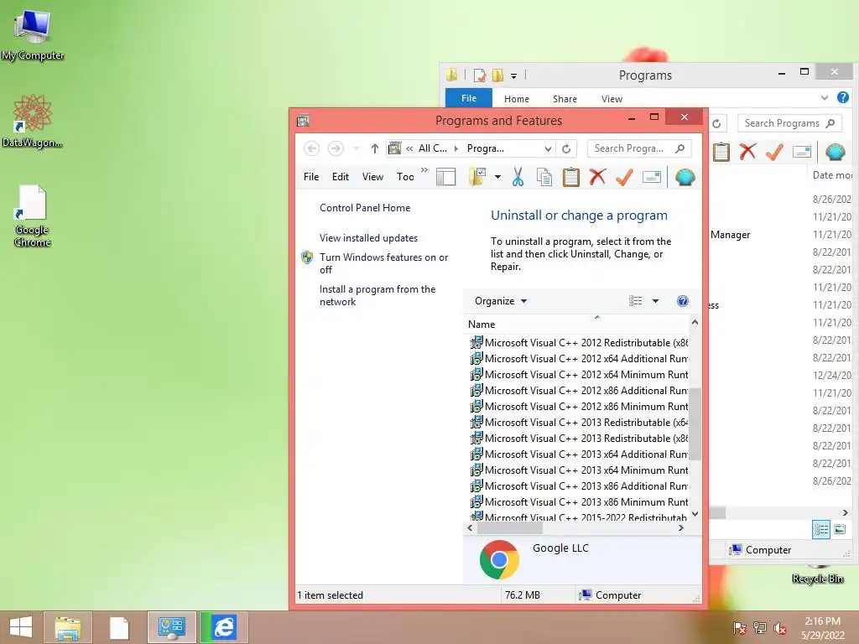Image resolution: width=859 pixels, height=644 pixels.
Task: Select Visual C++ 2012 x64 Minimum Runtime entry
Action: point(579,375)
